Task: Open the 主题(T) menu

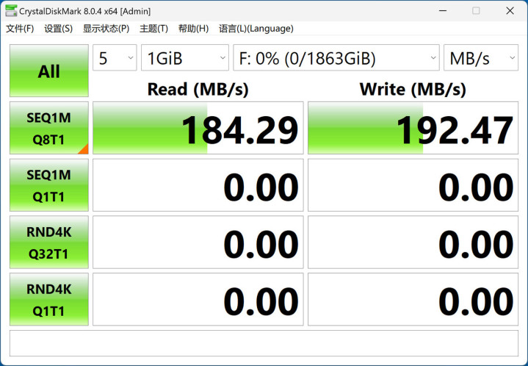Action: pyautogui.click(x=153, y=29)
